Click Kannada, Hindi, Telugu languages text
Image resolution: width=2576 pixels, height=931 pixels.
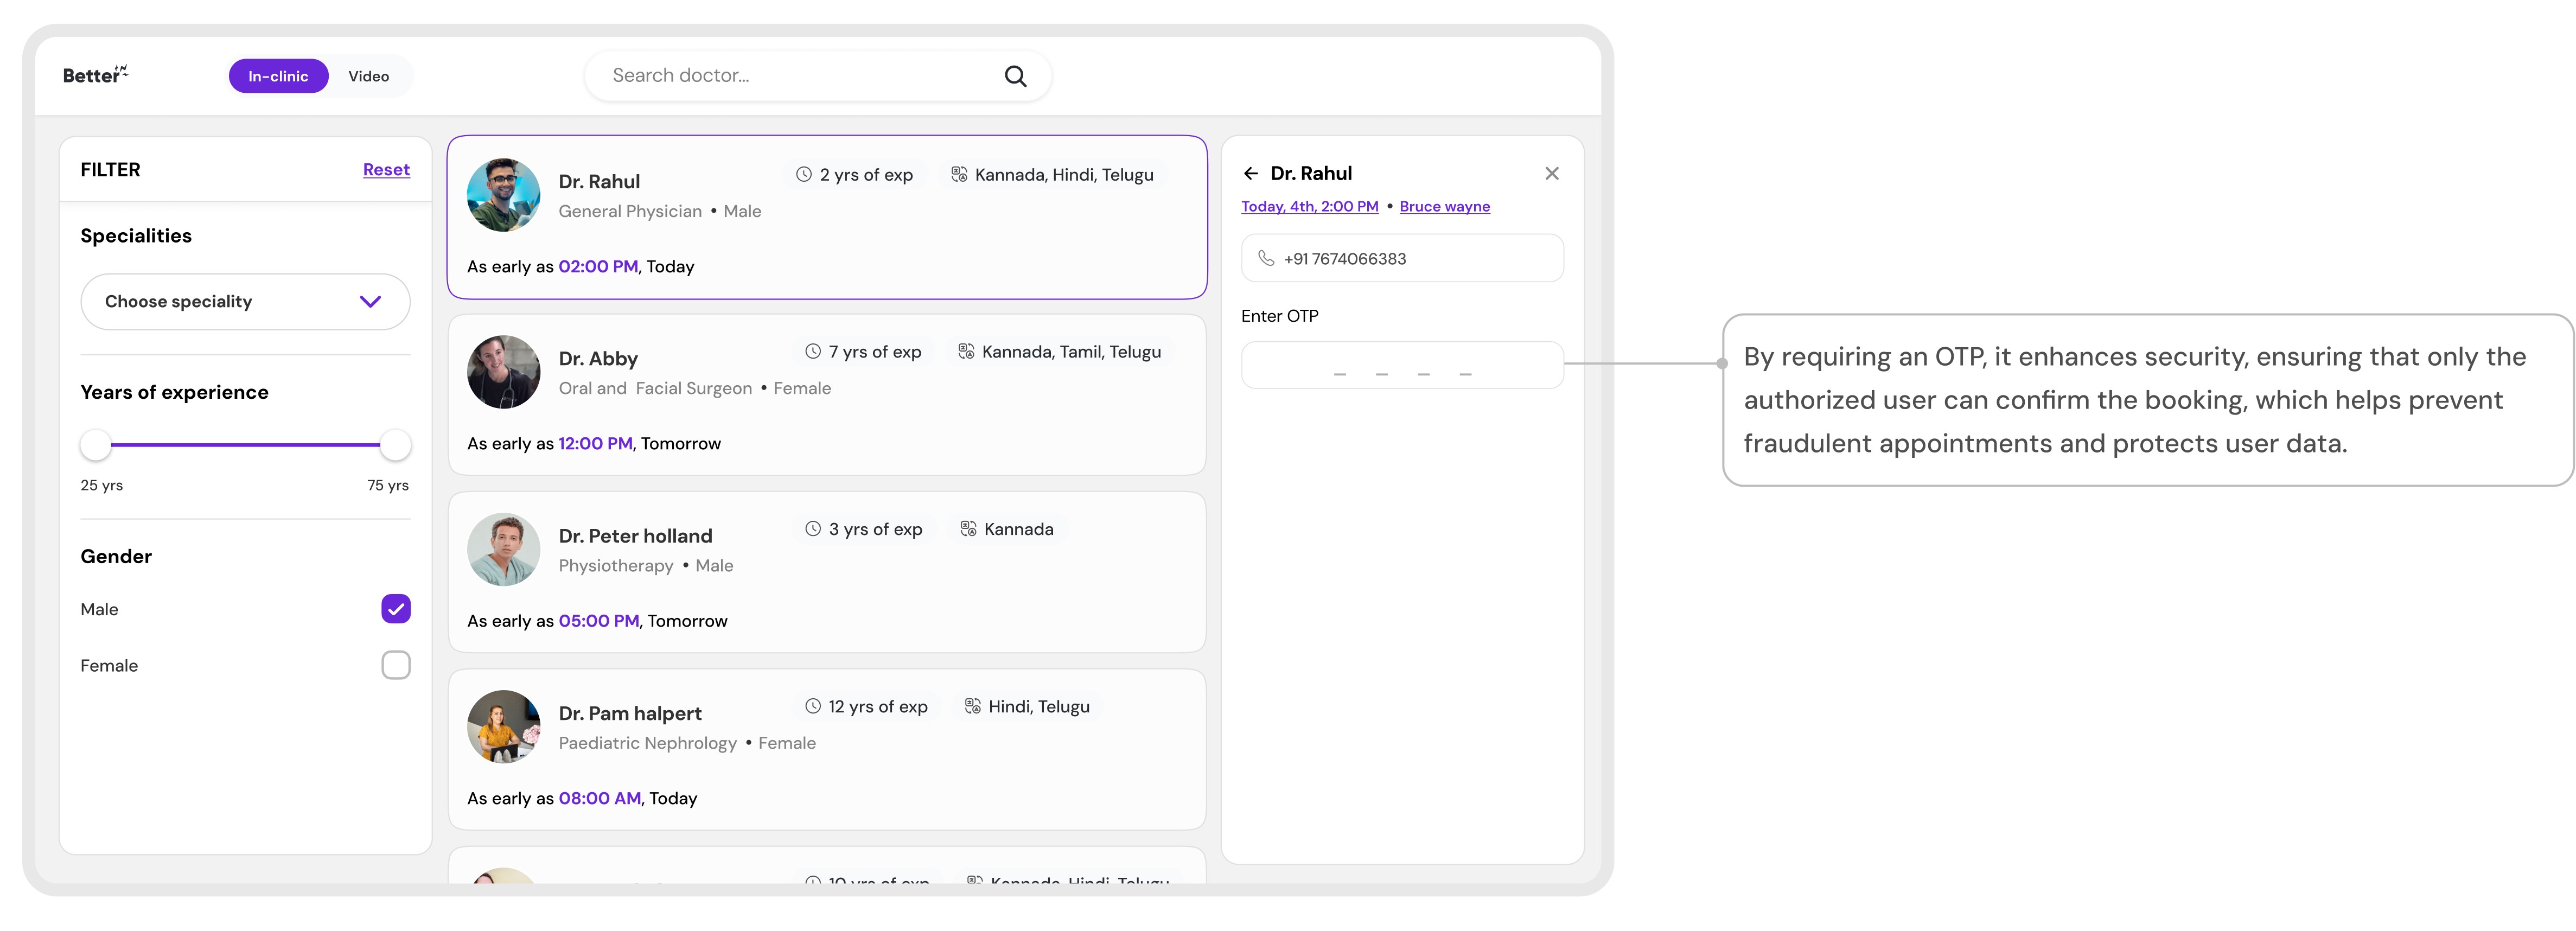pyautogui.click(x=1064, y=175)
